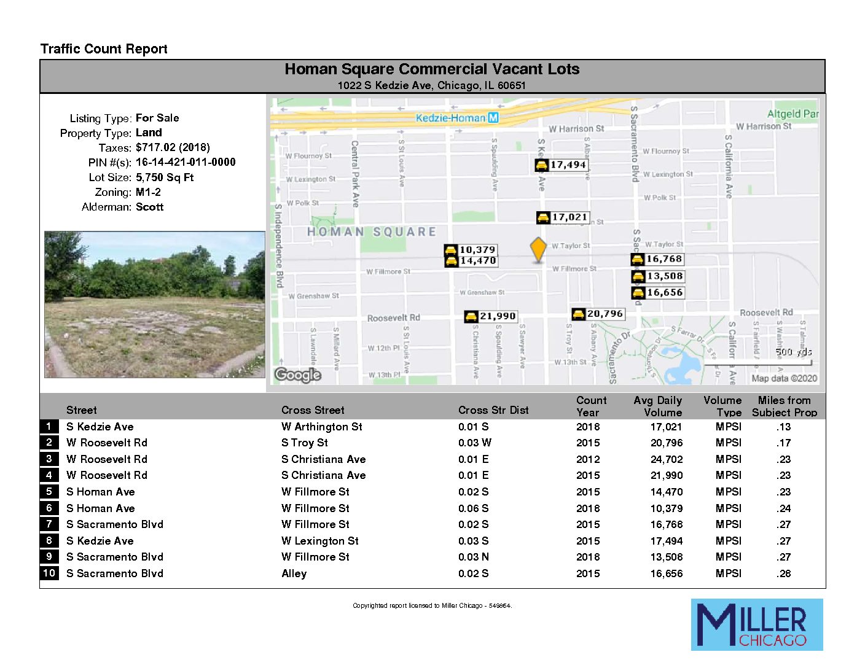This screenshot has width=865, height=668.
Task: Click the .13 miles value
Action: (x=784, y=427)
